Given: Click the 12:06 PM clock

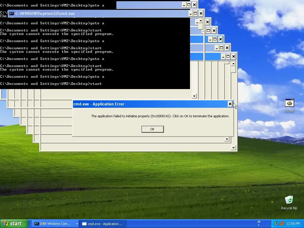Looking at the screenshot, I should [x=293, y=224].
